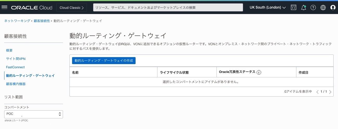The height and width of the screenshot is (129, 338).
Task: Open the UK South (London) region dropdown
Action: pyautogui.click(x=267, y=8)
